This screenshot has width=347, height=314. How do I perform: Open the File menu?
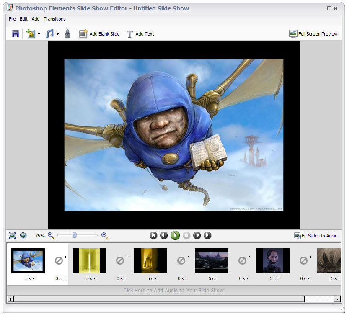click(12, 19)
